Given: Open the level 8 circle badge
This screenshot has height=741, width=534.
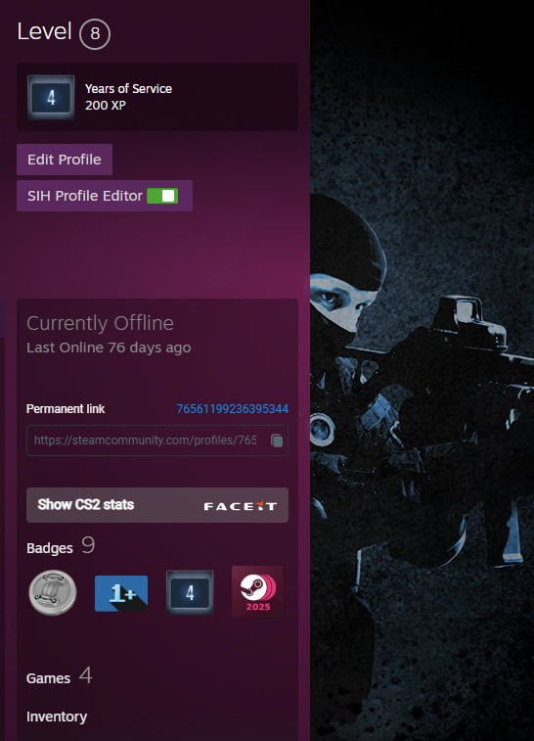Looking at the screenshot, I should 95,33.
